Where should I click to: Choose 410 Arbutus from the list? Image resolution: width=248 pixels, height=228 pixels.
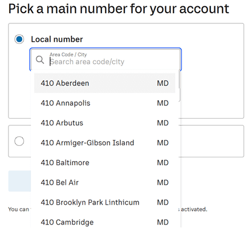104,123
